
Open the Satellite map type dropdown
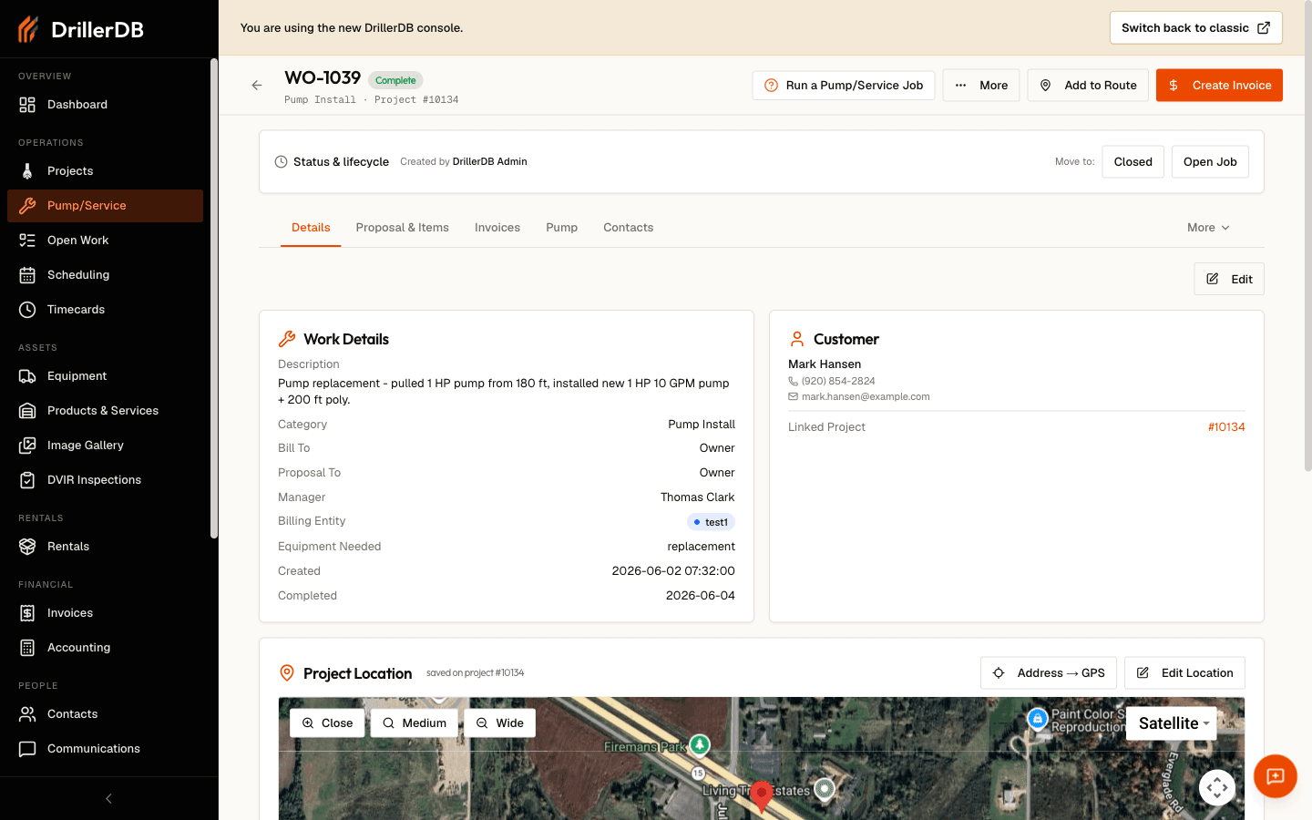coord(1172,723)
